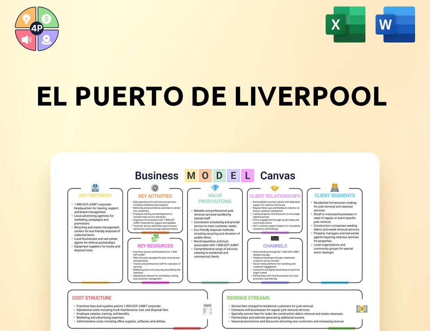This screenshot has height=331, width=430.
Task: Click the purple E letter tile
Action: 233,176
